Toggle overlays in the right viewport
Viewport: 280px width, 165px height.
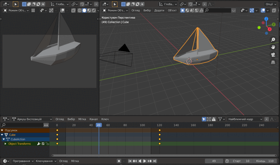263,10
